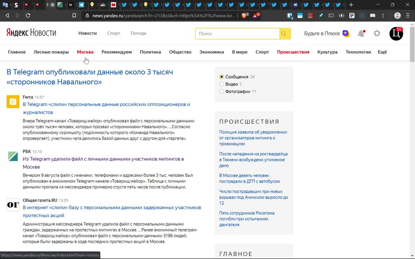Image resolution: width=415 pixels, height=259 pixels.
Task: Click the gray letter t extension icon
Action: (383, 15)
